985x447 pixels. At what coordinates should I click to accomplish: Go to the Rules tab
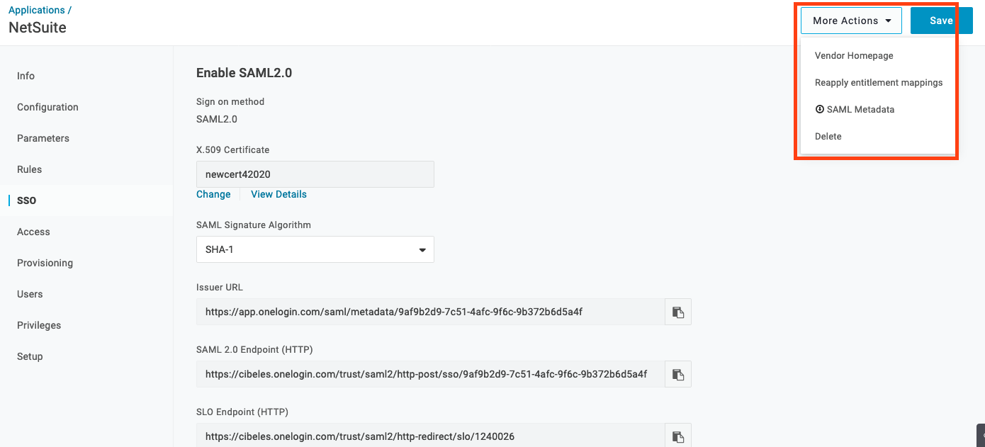[x=29, y=169]
